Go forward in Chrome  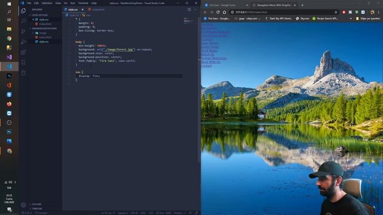pos(211,12)
